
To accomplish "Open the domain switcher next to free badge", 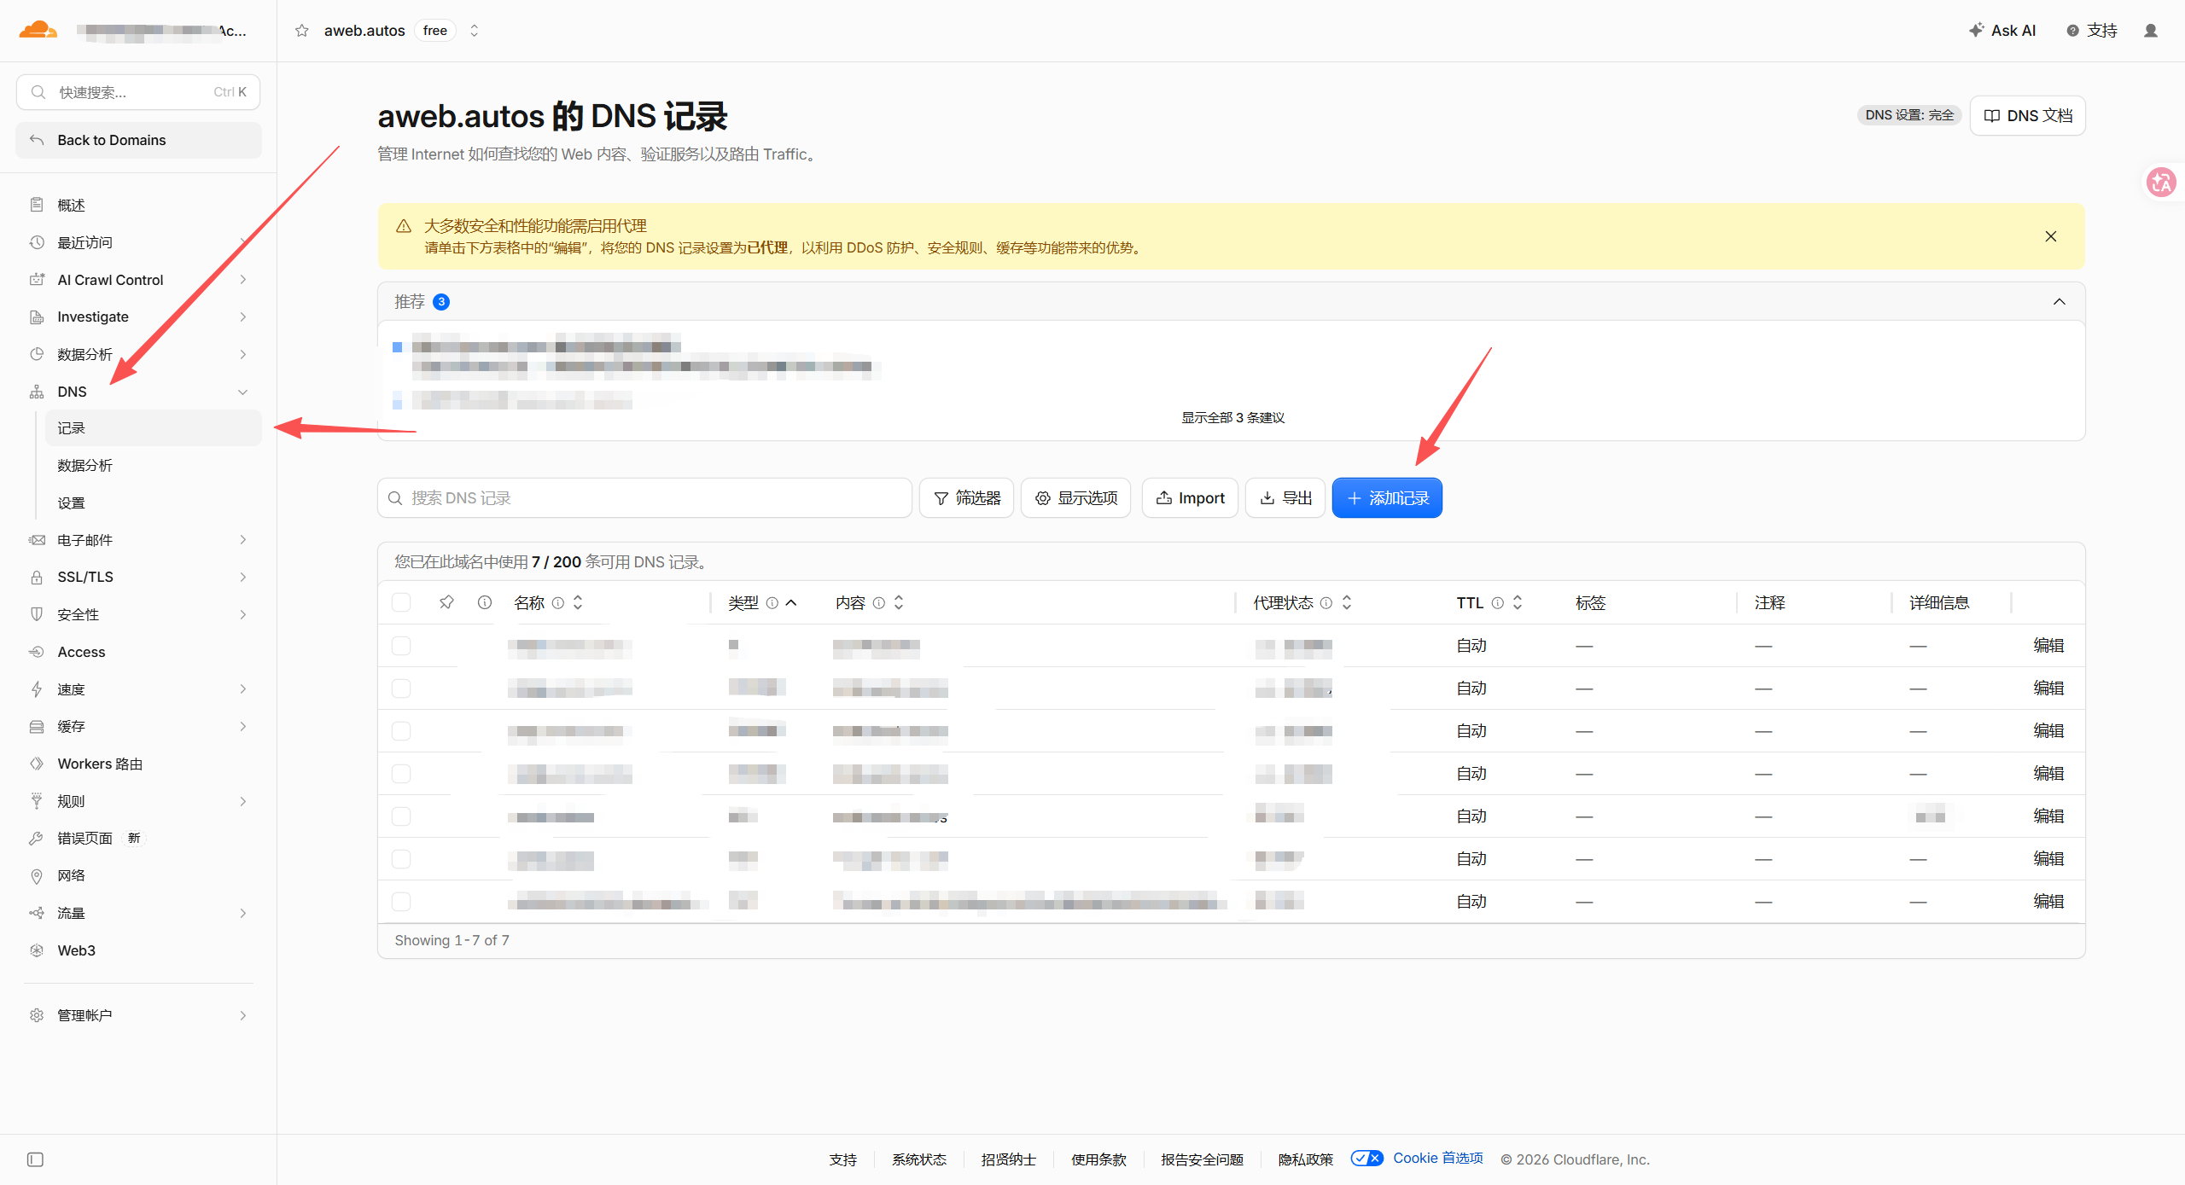I will pos(475,31).
